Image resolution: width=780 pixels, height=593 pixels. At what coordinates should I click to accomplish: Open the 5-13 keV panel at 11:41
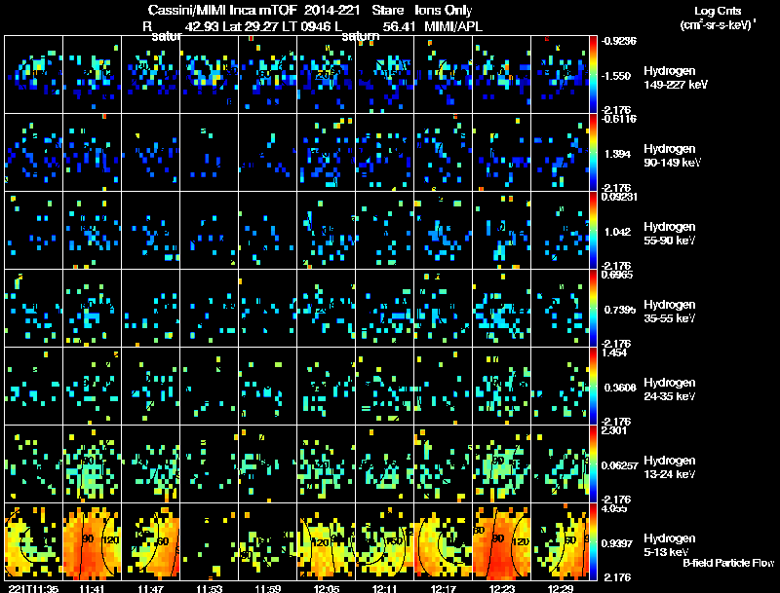click(92, 541)
